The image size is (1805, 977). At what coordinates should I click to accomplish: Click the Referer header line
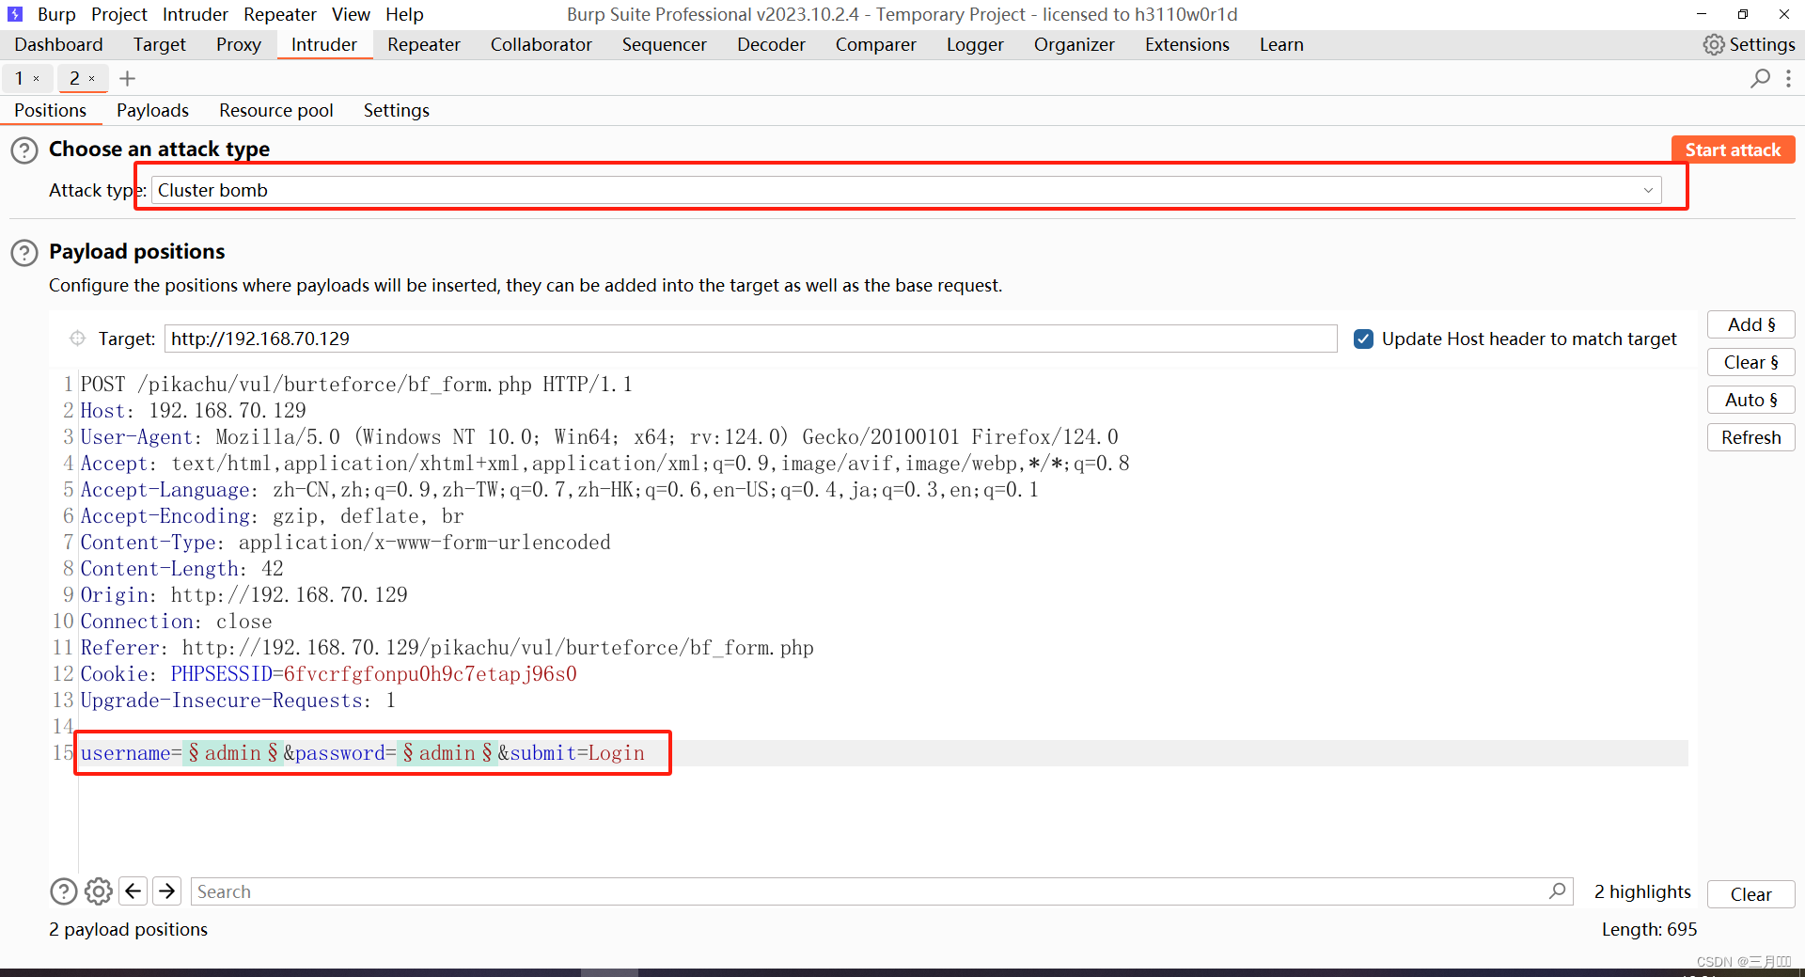(447, 648)
